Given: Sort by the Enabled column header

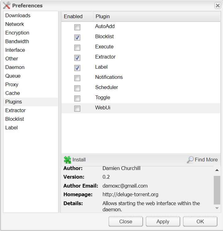Looking at the screenshot, I should (x=78, y=17).
